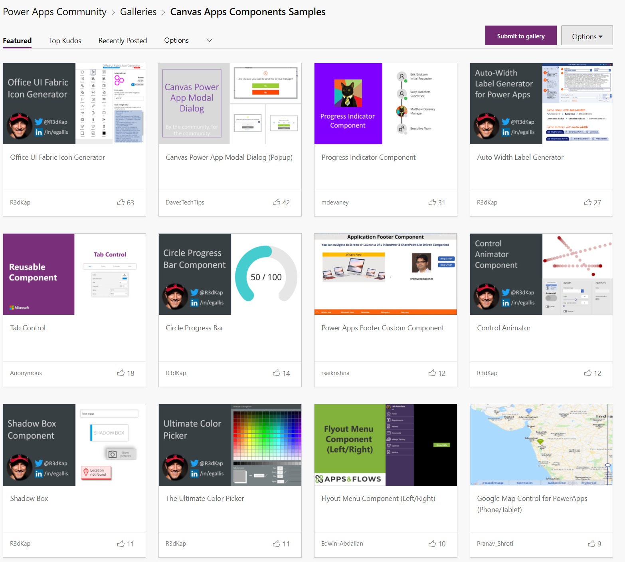Screen dimensions: 625x562
Task: Select the Recently Posted tab
Action: pyautogui.click(x=123, y=40)
